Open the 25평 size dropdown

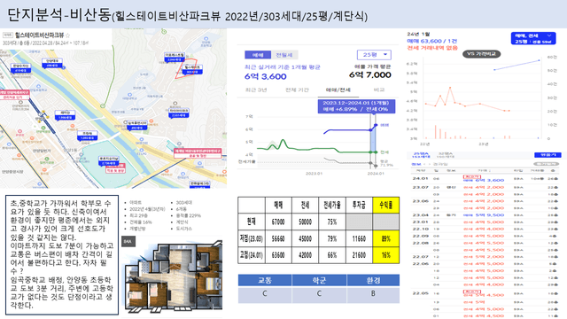tap(374, 55)
